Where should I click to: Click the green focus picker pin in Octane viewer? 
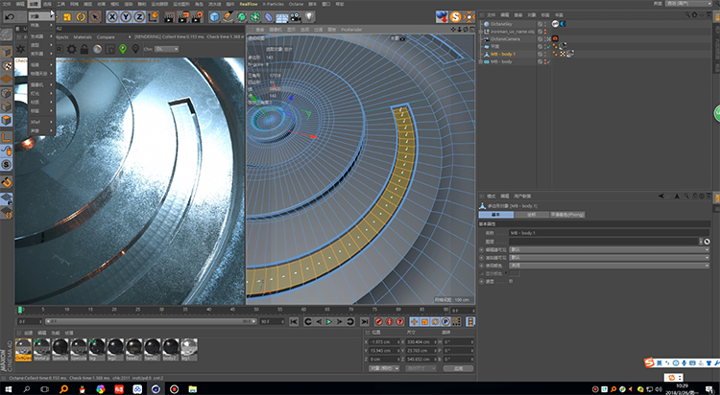(123, 49)
